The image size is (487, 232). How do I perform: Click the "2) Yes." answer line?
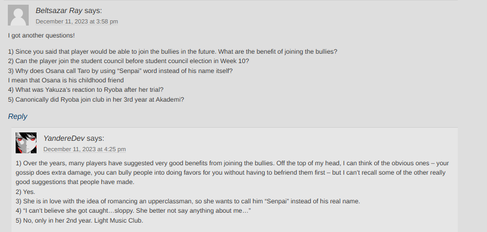[26, 192]
